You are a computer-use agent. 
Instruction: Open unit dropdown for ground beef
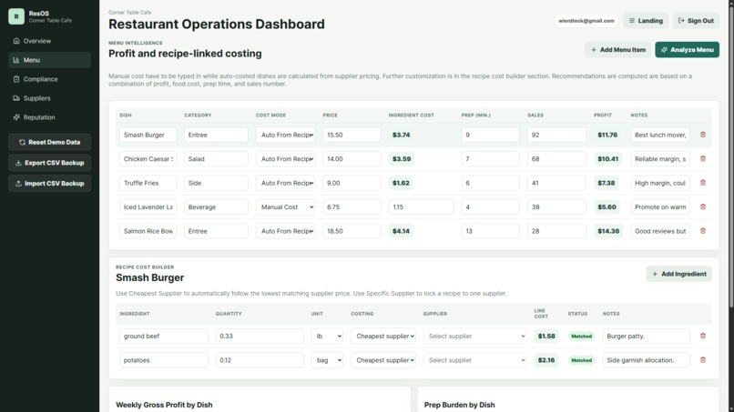327,336
